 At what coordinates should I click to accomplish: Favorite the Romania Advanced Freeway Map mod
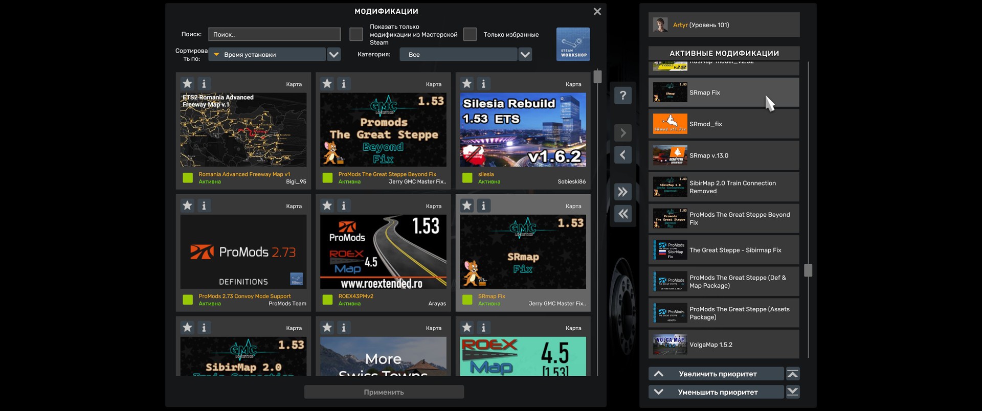pos(188,83)
